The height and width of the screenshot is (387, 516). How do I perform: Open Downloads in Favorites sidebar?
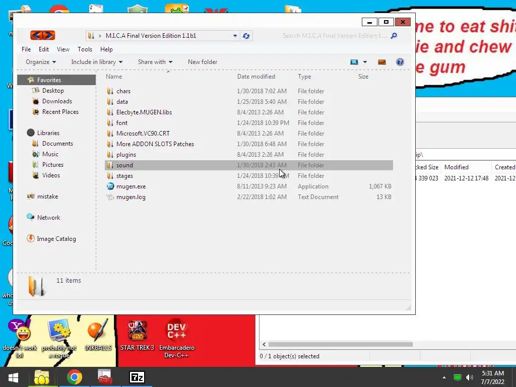pos(57,101)
